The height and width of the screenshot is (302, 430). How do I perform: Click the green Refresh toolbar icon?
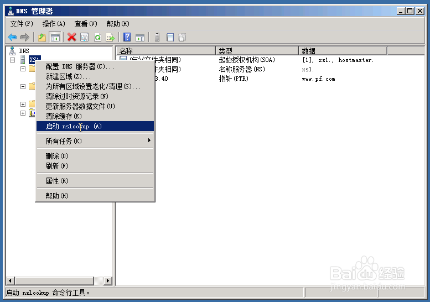[97, 37]
